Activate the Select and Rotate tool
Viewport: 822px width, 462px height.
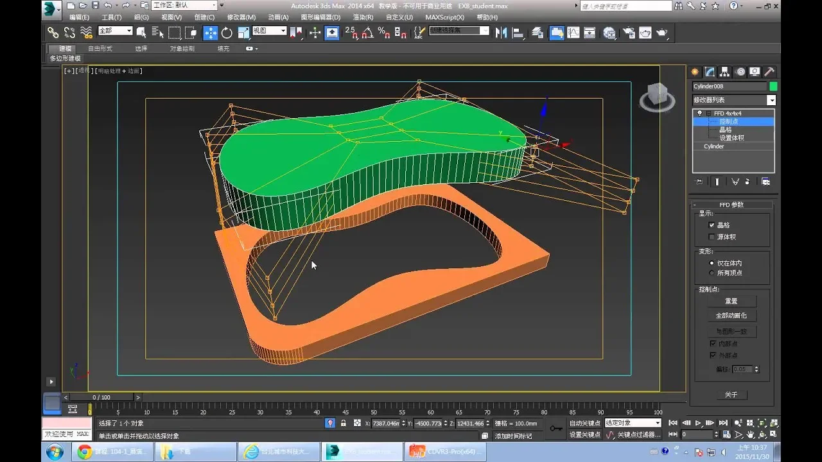227,33
